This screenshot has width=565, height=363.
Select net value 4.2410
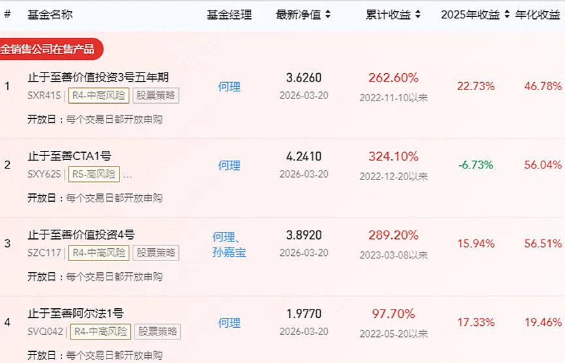[x=304, y=156]
